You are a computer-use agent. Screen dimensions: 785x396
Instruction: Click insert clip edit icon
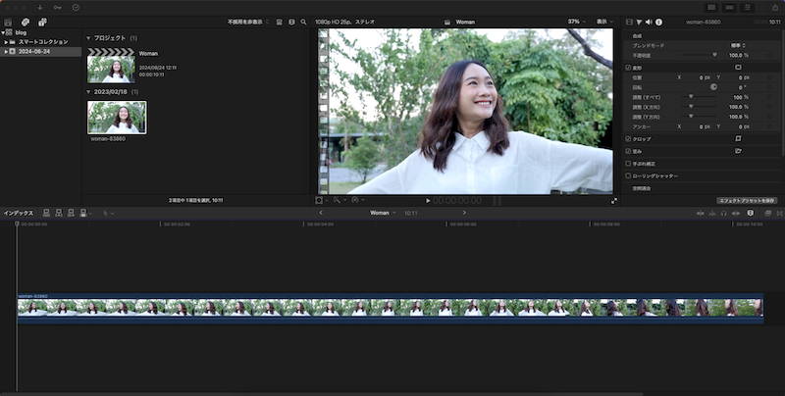tap(59, 213)
